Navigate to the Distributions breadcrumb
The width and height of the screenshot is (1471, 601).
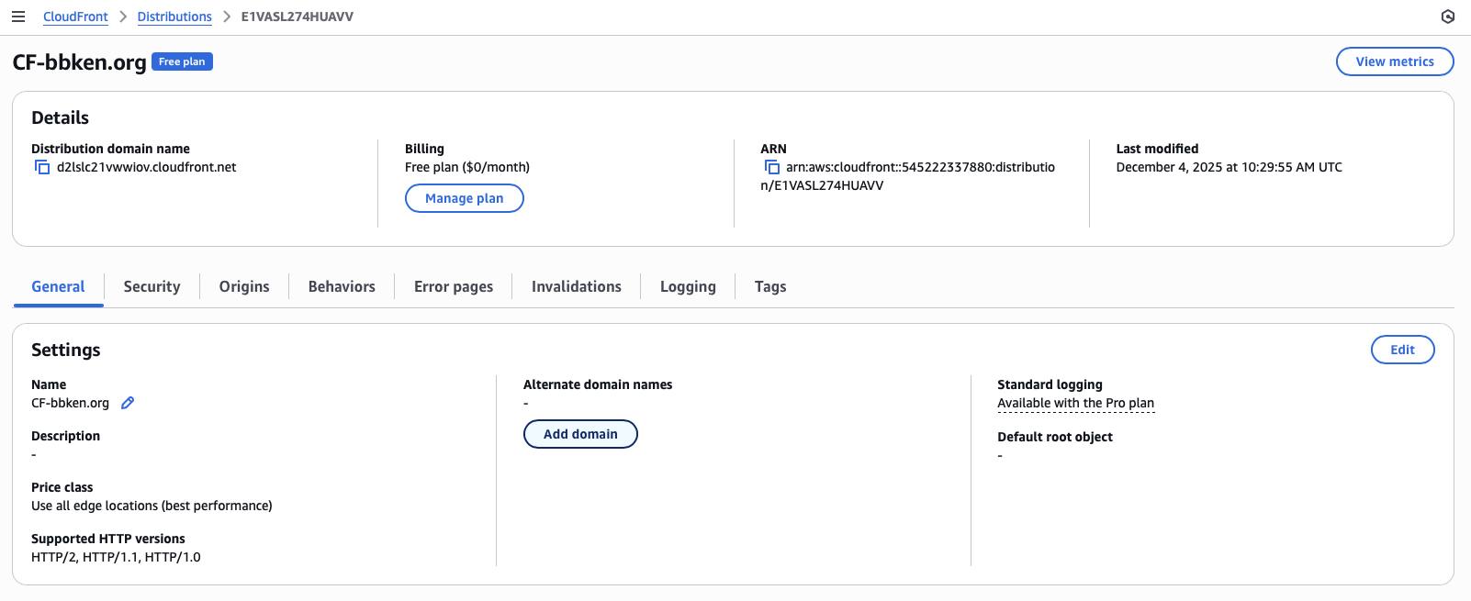174,17
